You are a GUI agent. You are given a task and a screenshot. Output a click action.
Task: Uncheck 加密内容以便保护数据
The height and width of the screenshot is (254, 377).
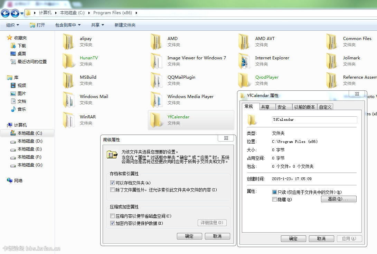click(x=113, y=223)
